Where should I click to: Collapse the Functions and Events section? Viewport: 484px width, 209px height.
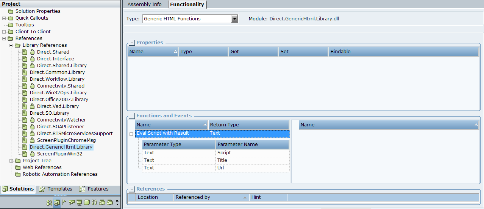132,116
